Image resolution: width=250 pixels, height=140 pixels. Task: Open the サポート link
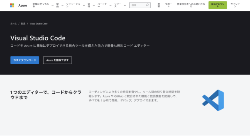pyautogui.click(x=168, y=5)
